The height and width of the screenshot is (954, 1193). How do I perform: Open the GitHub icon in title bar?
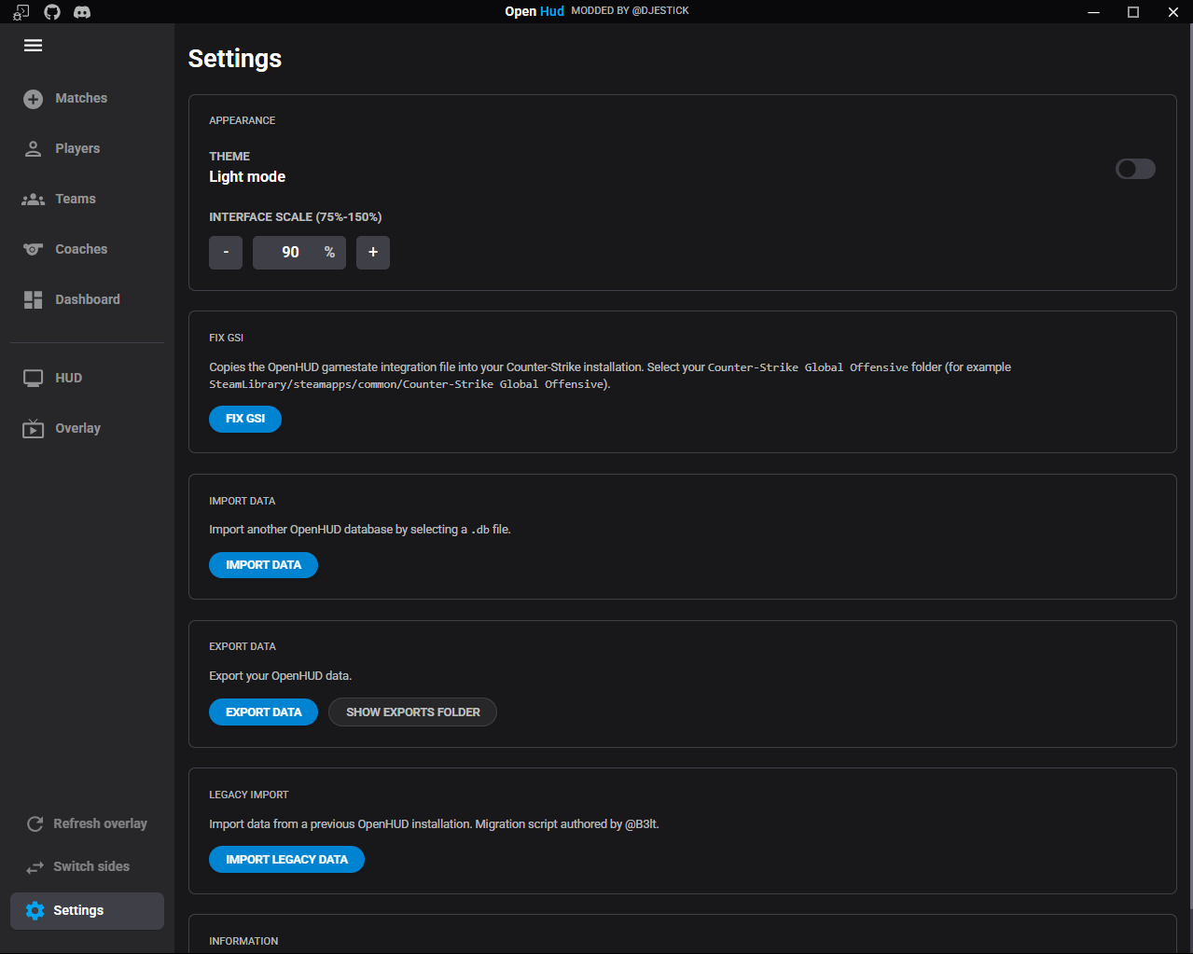click(52, 12)
